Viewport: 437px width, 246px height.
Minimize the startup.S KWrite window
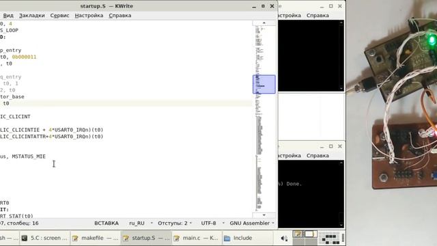[254, 6]
